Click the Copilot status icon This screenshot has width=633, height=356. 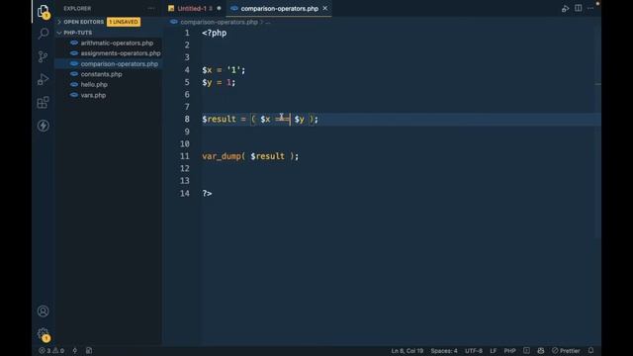click(x=541, y=350)
